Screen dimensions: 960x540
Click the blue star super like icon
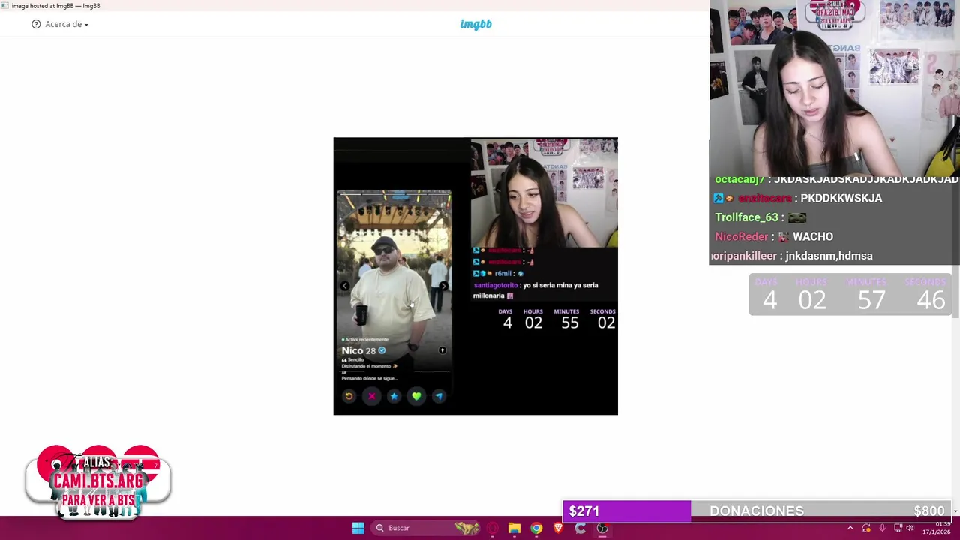[394, 396]
